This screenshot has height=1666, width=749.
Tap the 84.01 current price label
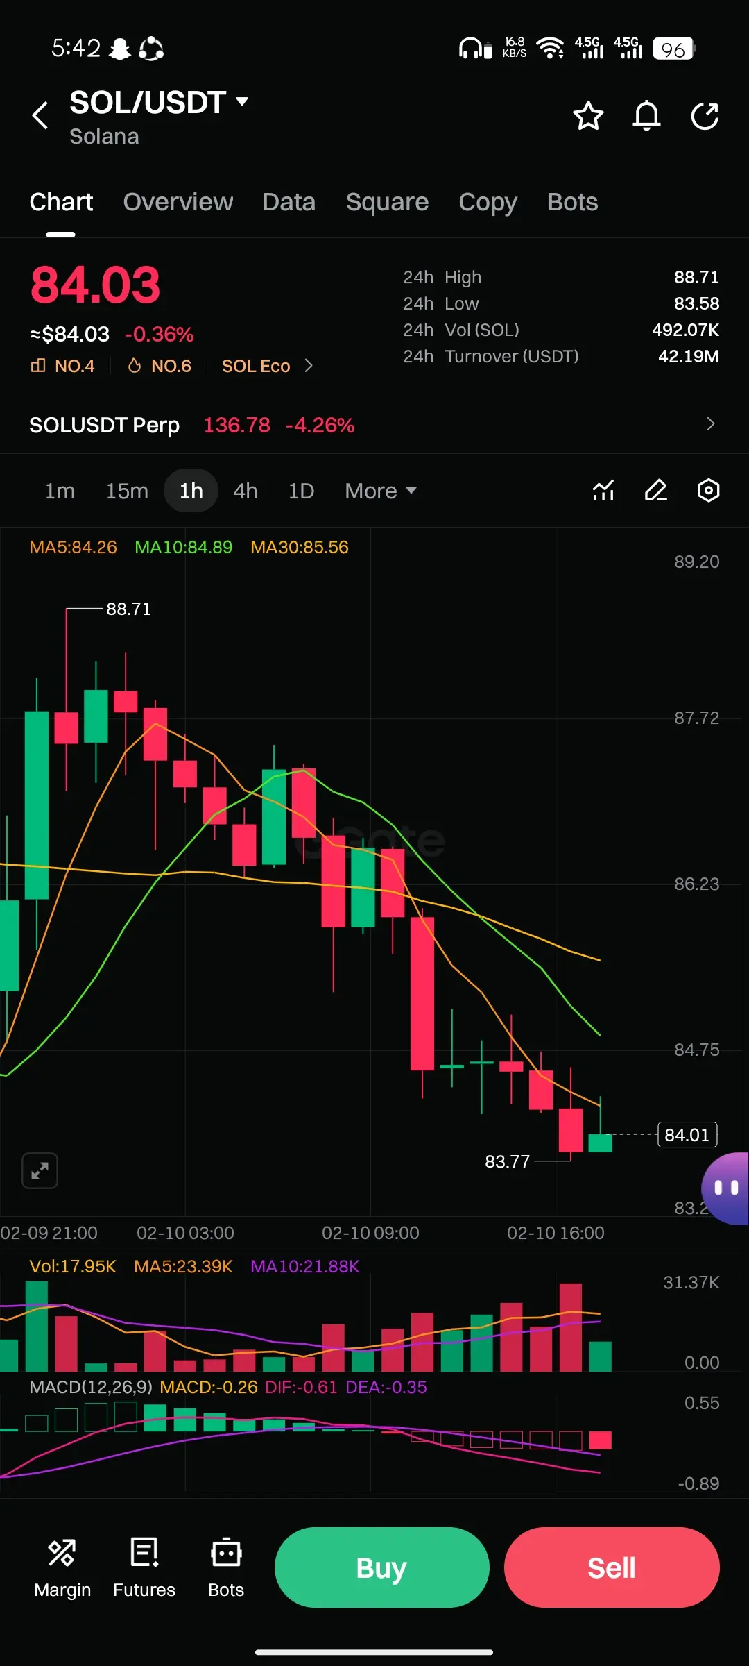pos(687,1135)
